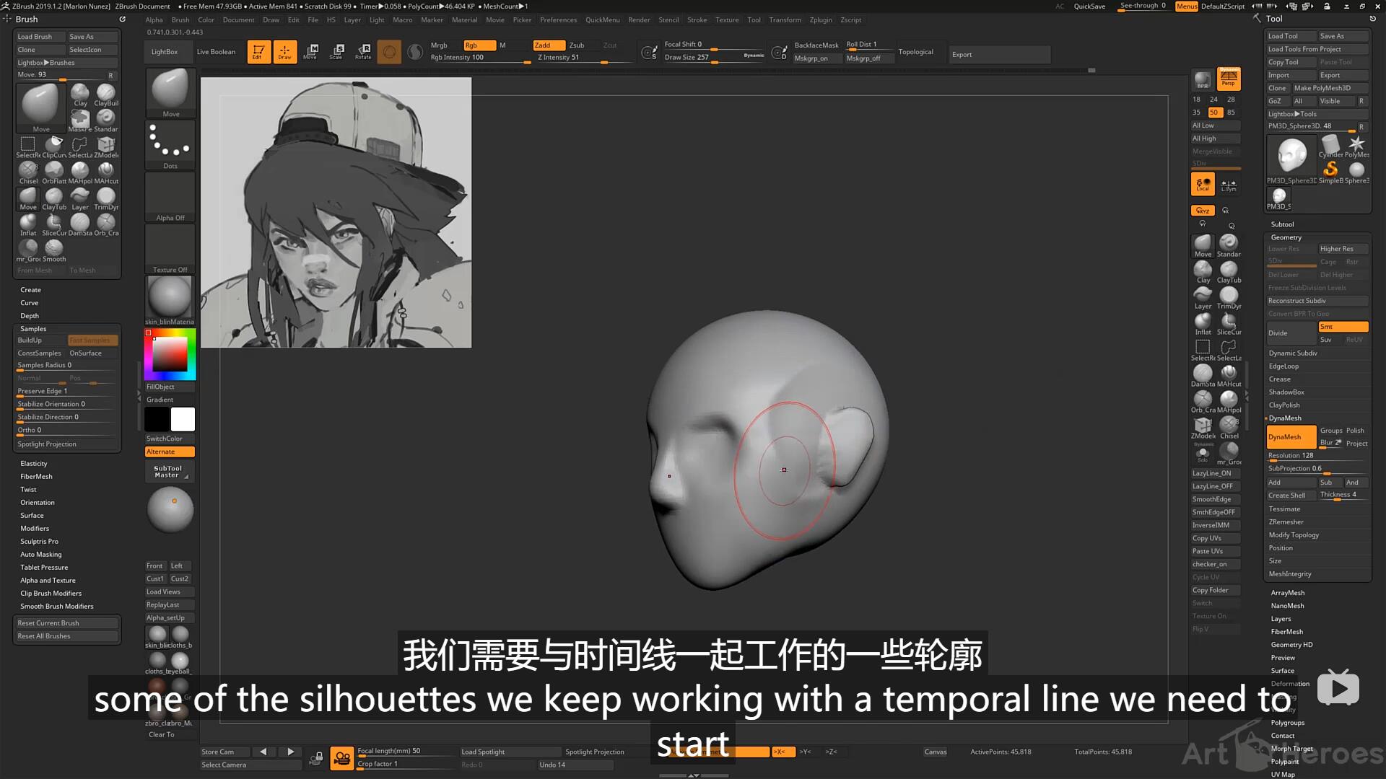Select the ZModeler brush in right shelf
Viewport: 1386px width, 779px height.
click(1203, 428)
